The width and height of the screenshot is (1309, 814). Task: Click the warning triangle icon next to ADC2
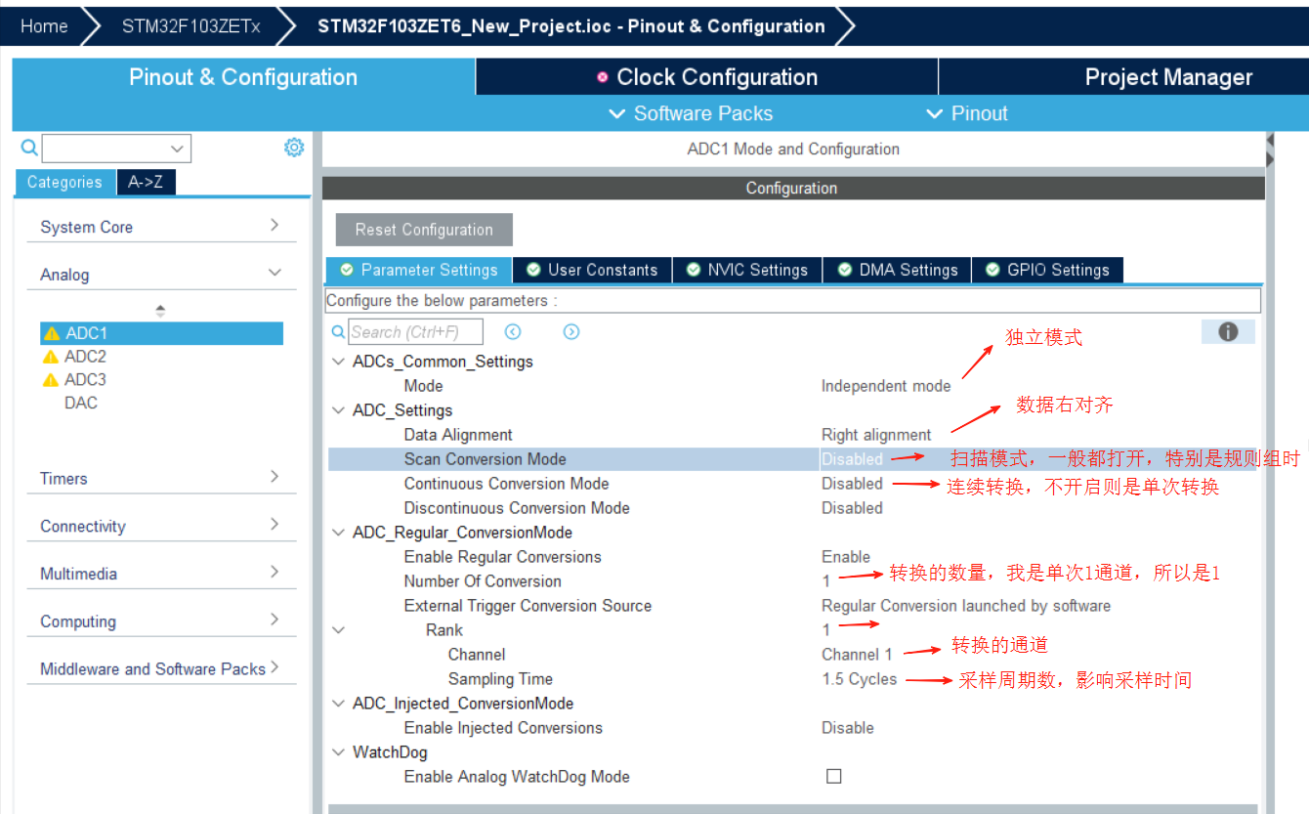(51, 356)
